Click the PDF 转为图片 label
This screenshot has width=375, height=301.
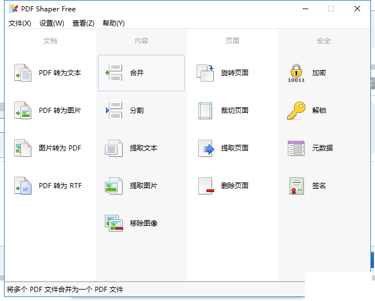coord(60,110)
